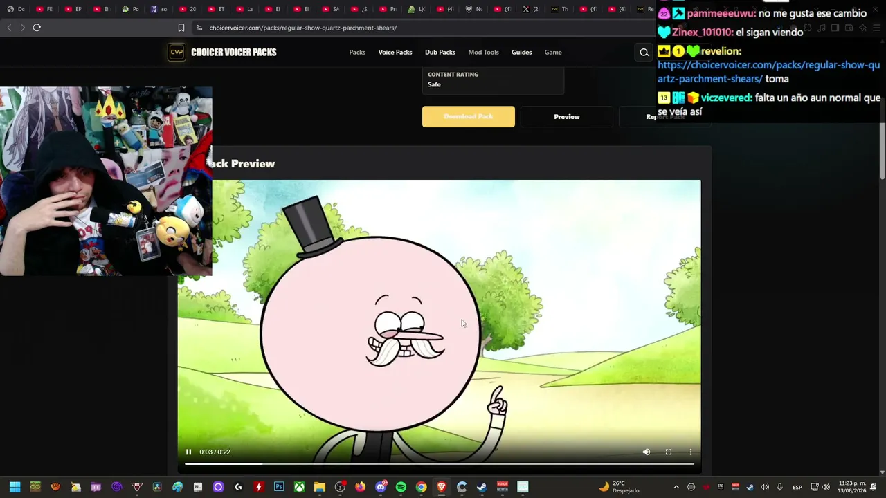Screen dimensions: 886x498
Task: Open the weather widget showing 26°C
Action: point(620,487)
